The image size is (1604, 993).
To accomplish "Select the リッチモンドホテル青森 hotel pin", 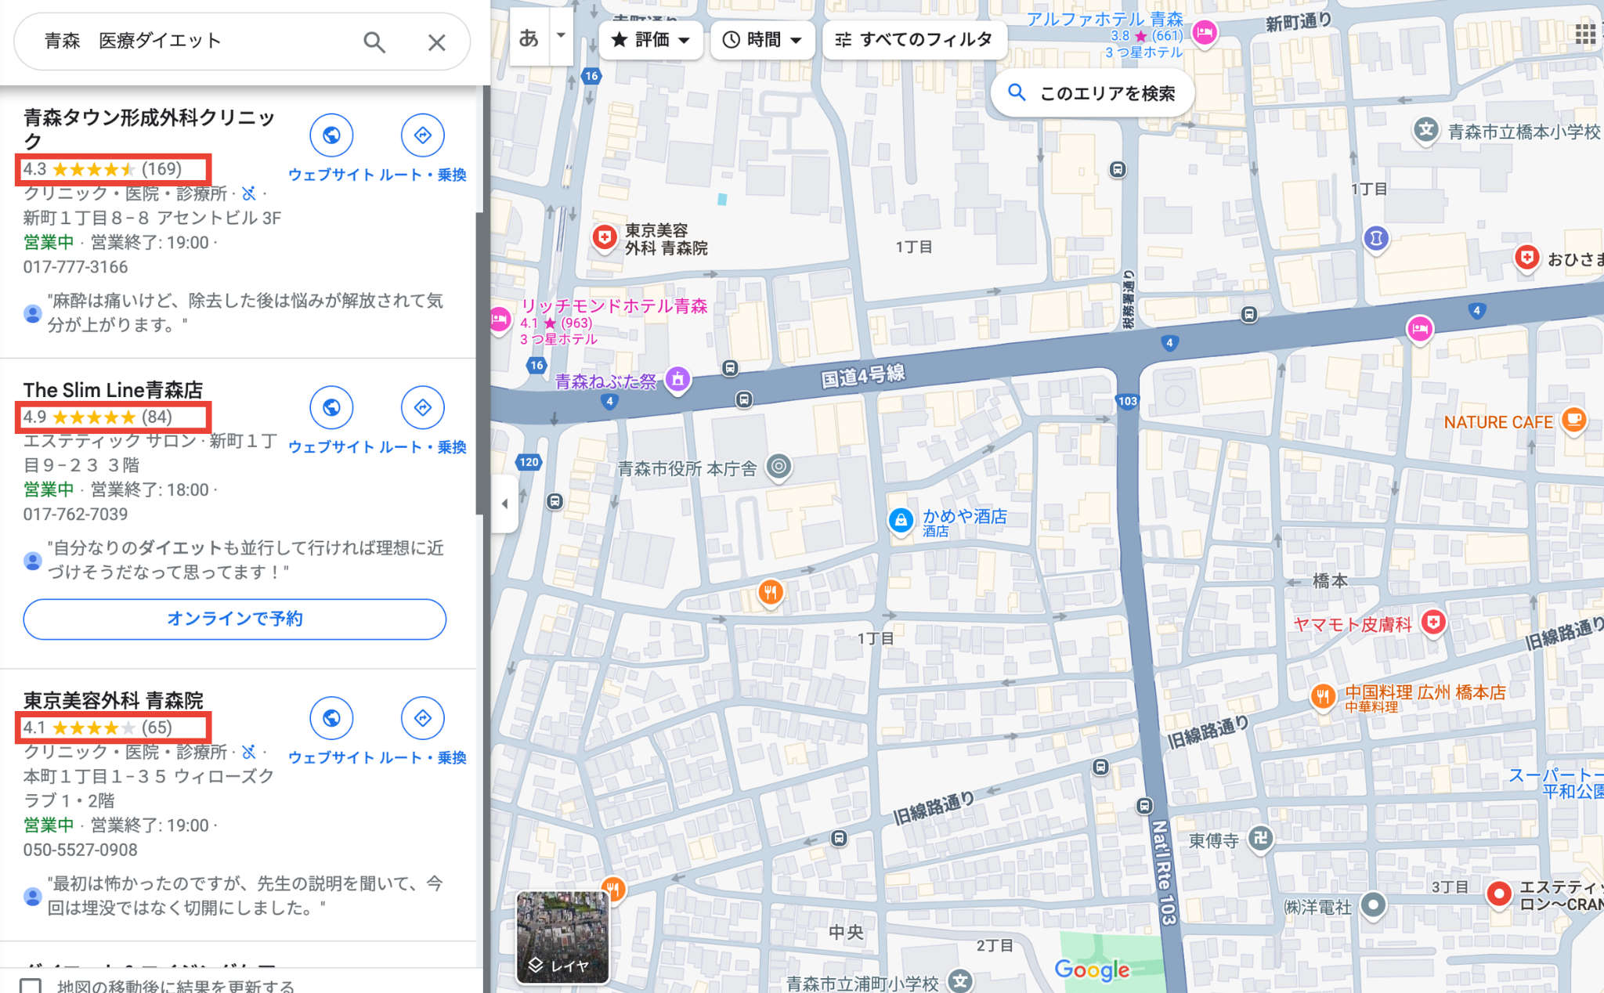I will point(499,320).
